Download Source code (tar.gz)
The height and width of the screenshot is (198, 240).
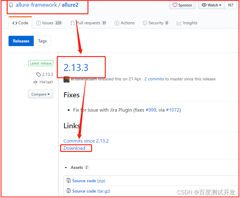(91, 191)
